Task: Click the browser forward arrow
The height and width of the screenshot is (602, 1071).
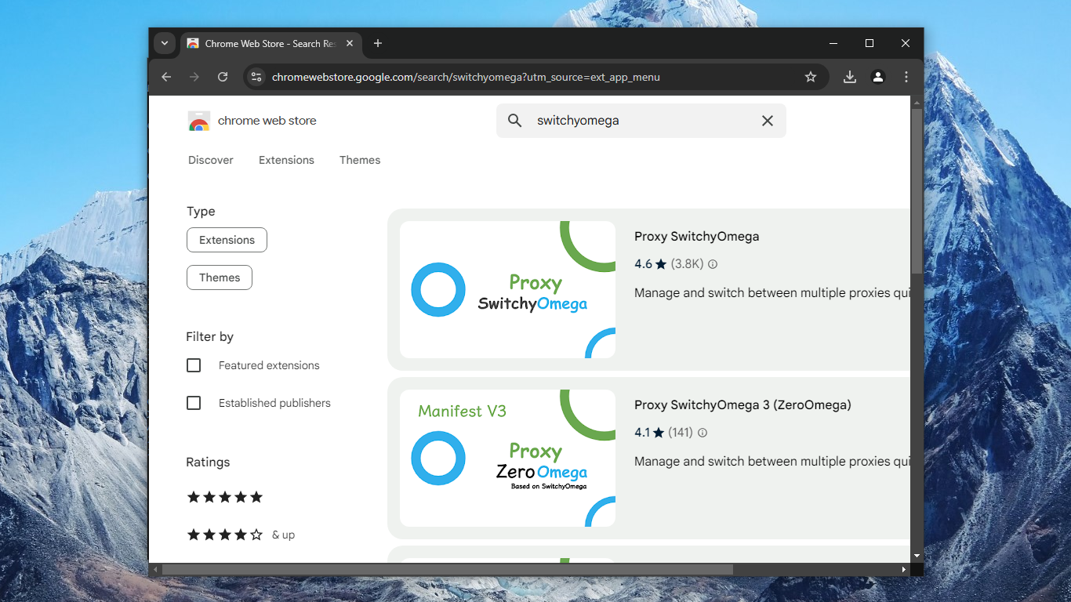Action: 194,77
